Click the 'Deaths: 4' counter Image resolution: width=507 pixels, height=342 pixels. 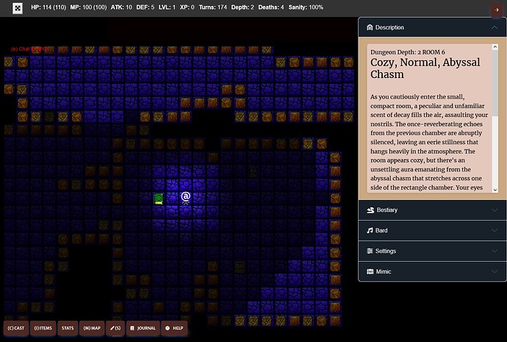pyautogui.click(x=271, y=7)
